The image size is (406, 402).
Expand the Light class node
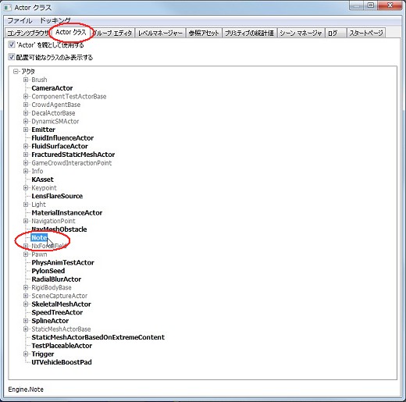coord(26,205)
